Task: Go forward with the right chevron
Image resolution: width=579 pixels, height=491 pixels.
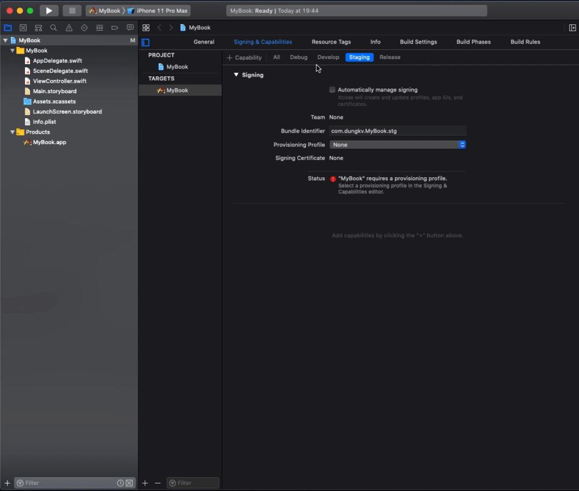Action: [171, 28]
